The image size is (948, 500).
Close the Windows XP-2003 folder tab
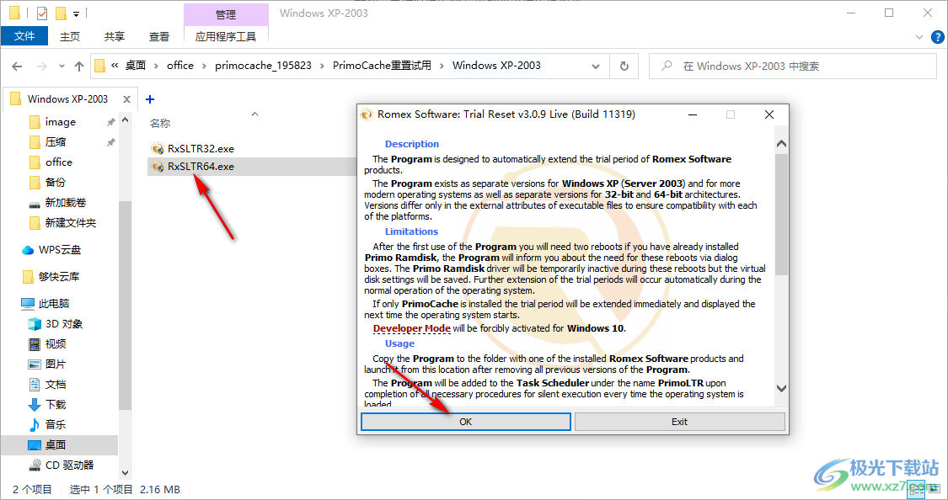click(126, 99)
